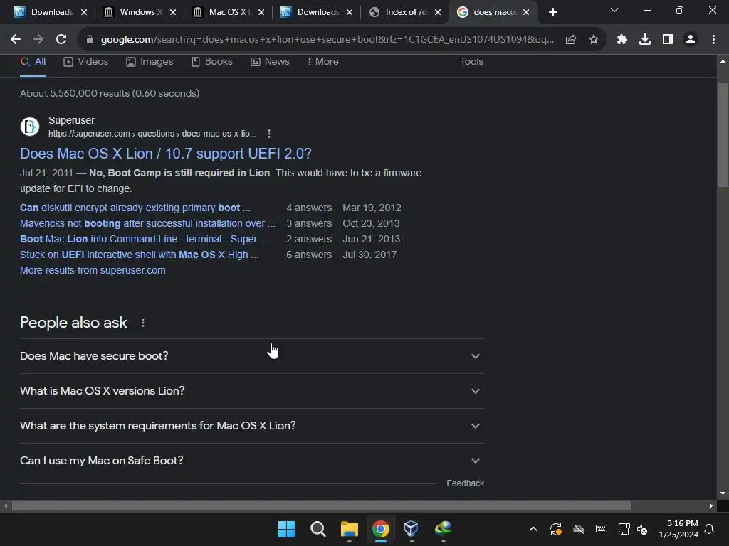729x546 pixels.
Task: Toggle the browser side panel
Action: pyautogui.click(x=668, y=40)
